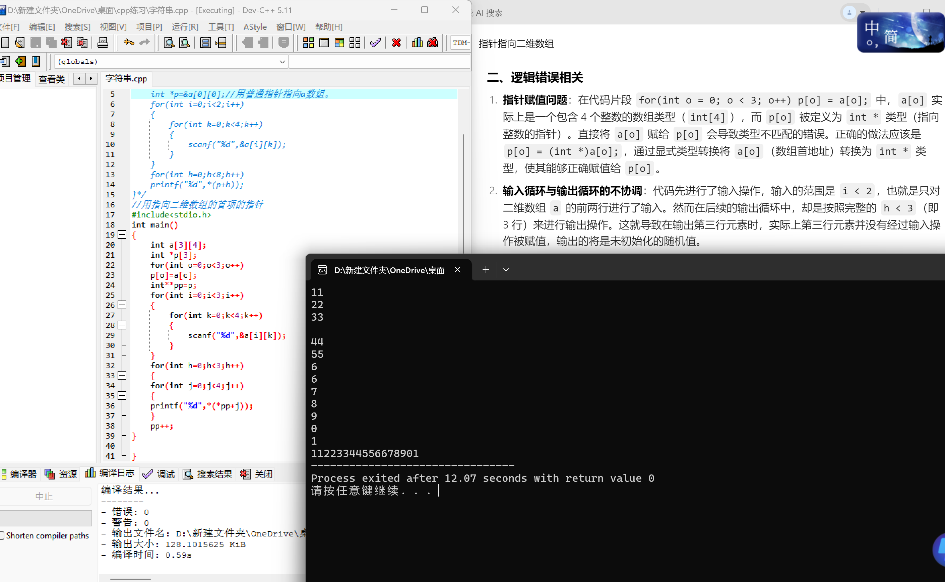Image resolution: width=945 pixels, height=582 pixels.
Task: Toggle Shorten compiler paths checkbox
Action: click(2, 535)
